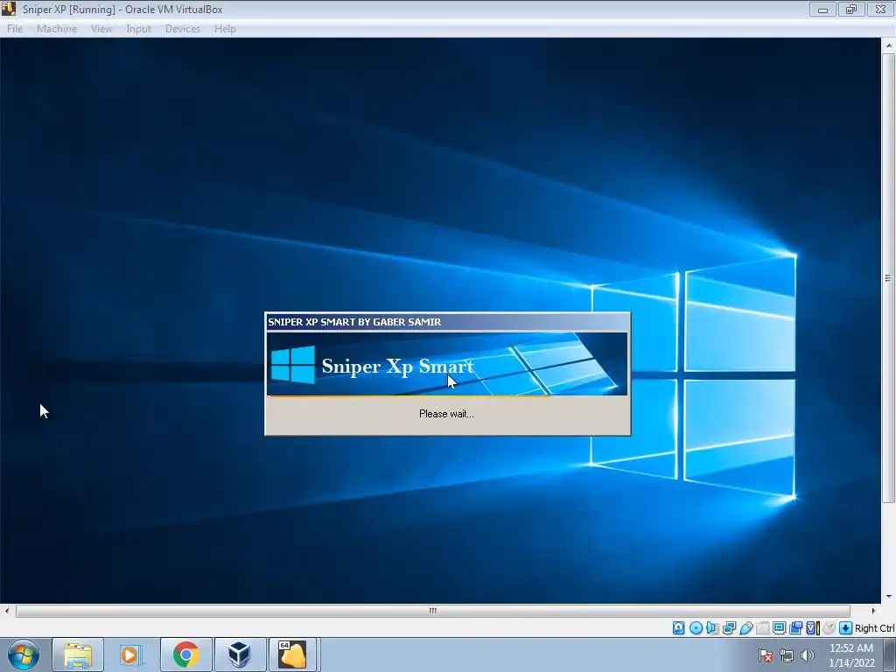Open the media player taskbar icon
896x672 pixels.
131,654
